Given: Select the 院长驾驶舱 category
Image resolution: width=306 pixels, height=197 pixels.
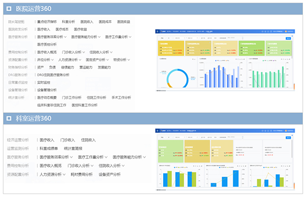Looking at the screenshot, I should (16, 22).
